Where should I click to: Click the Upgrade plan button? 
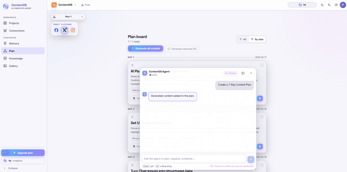23,153
